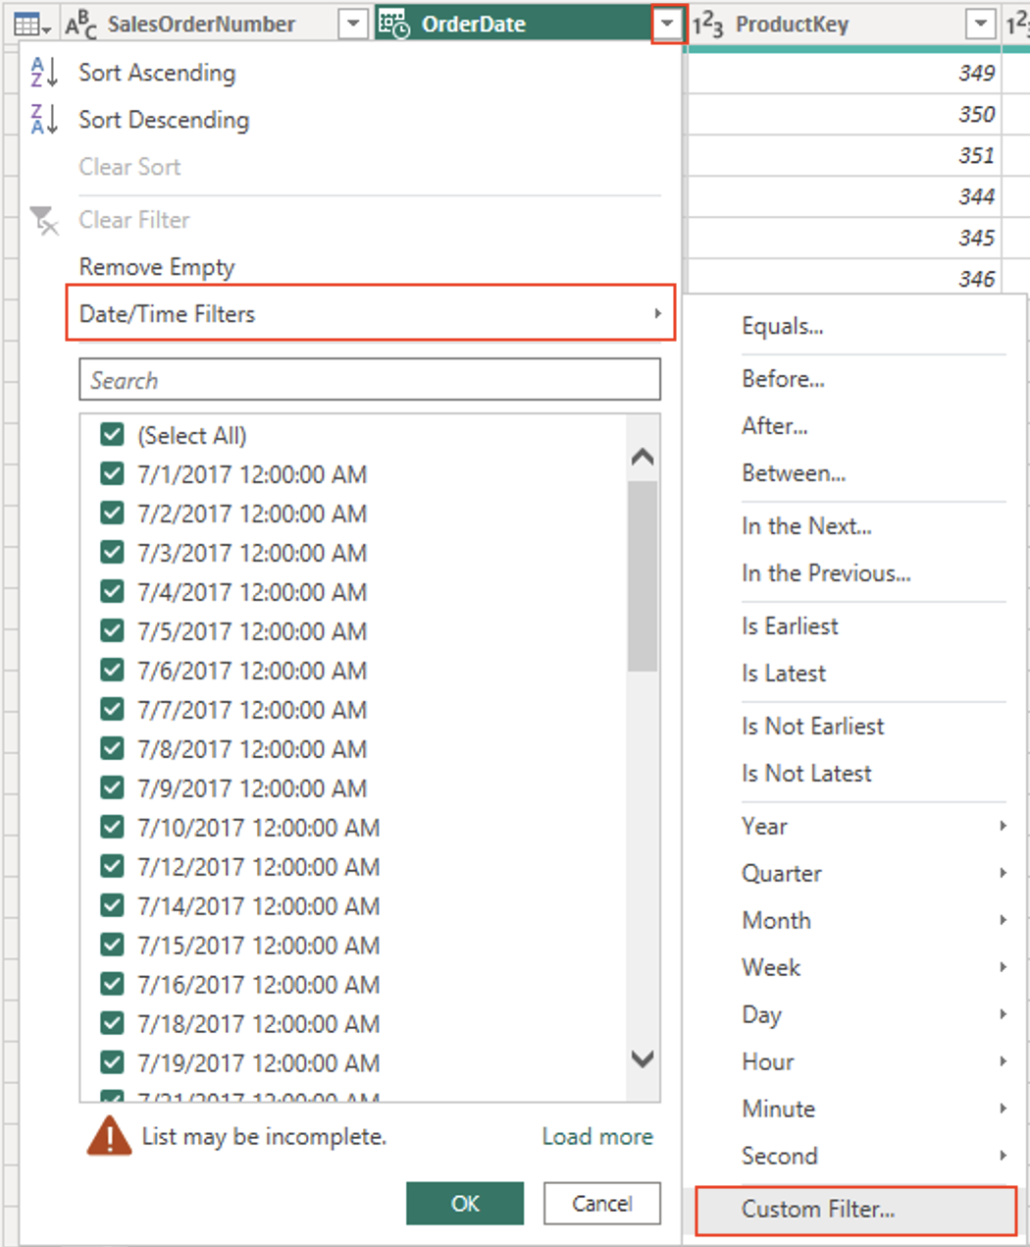The image size is (1030, 1247).
Task: Select Remove Empty menu option
Action: tap(157, 267)
